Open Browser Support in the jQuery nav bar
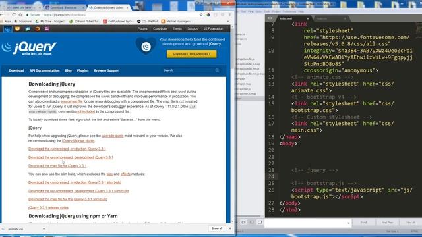Screen dimensions: 422x237 (x=107, y=70)
